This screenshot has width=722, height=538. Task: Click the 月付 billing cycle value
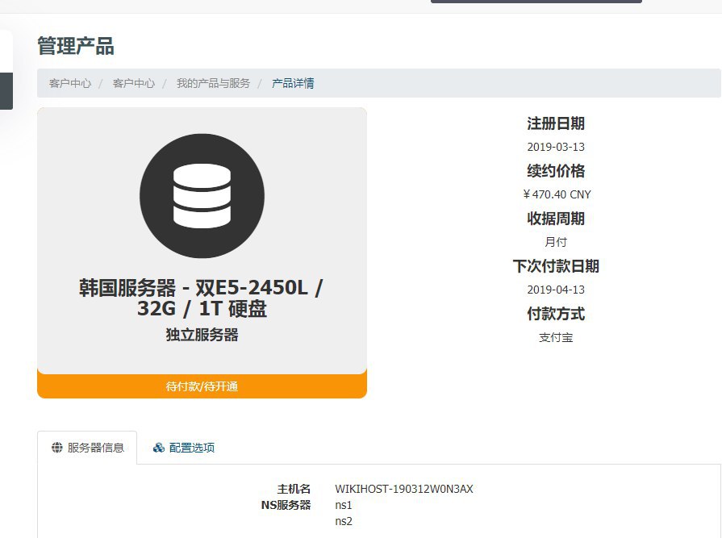click(556, 242)
